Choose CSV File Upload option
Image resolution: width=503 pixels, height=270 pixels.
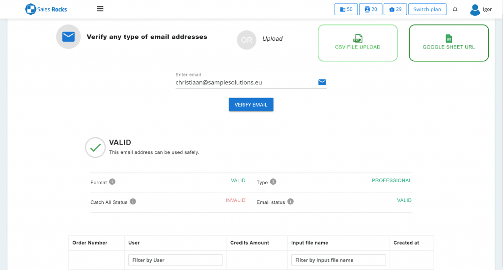pyautogui.click(x=358, y=43)
